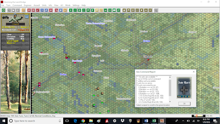Open the Engineer menu
Image resolution: width=220 pixels, height=124 pixels.
click(x=27, y=6)
